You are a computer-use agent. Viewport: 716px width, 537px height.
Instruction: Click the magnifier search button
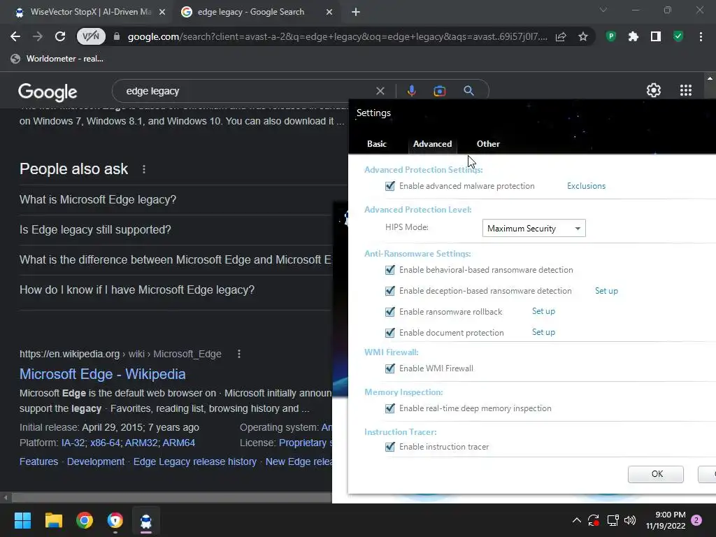[x=468, y=91]
